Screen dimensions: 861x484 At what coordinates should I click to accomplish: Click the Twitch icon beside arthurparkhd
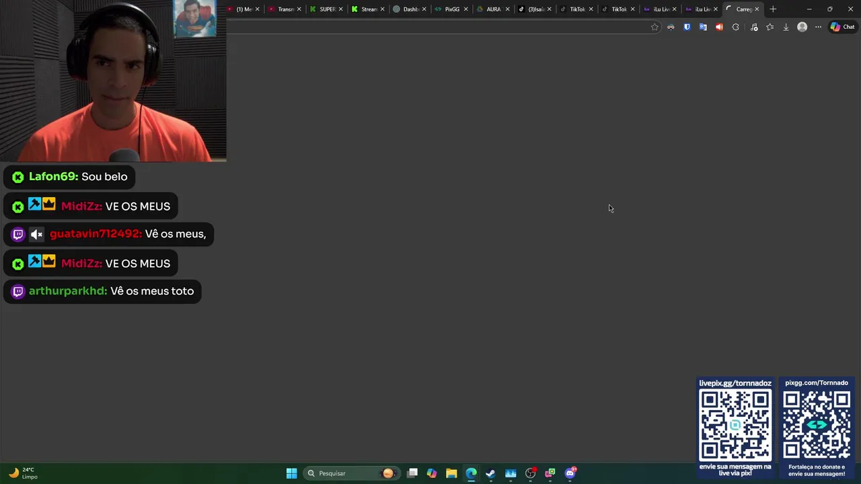(18, 292)
